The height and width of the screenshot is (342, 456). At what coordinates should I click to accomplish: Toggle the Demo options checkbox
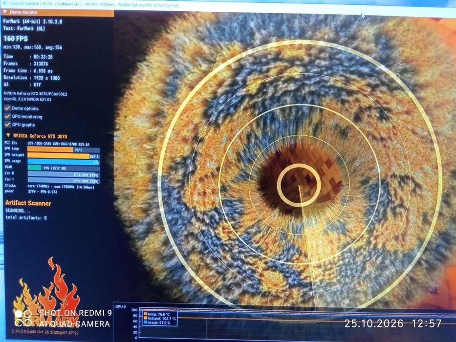[x=7, y=108]
